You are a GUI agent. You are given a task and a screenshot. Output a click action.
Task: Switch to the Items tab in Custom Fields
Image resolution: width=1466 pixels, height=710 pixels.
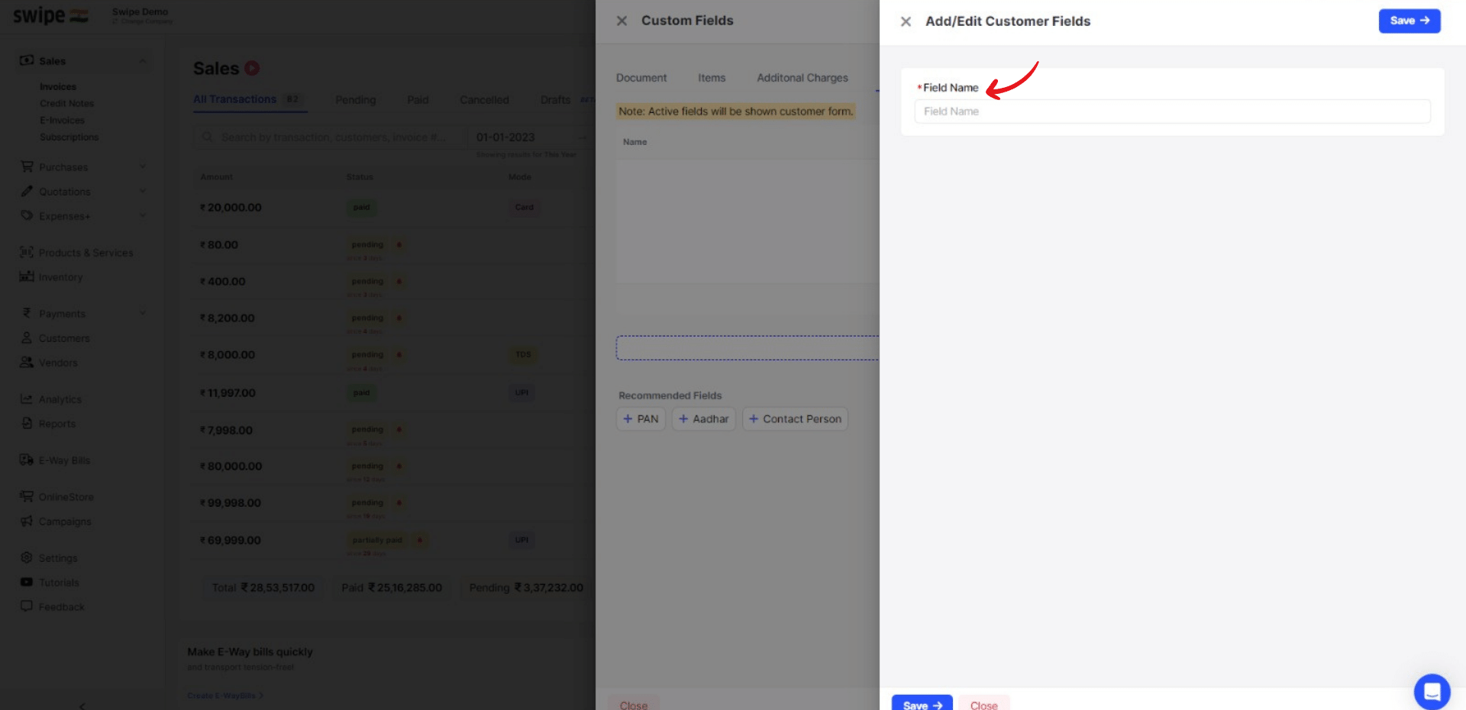pyautogui.click(x=712, y=78)
